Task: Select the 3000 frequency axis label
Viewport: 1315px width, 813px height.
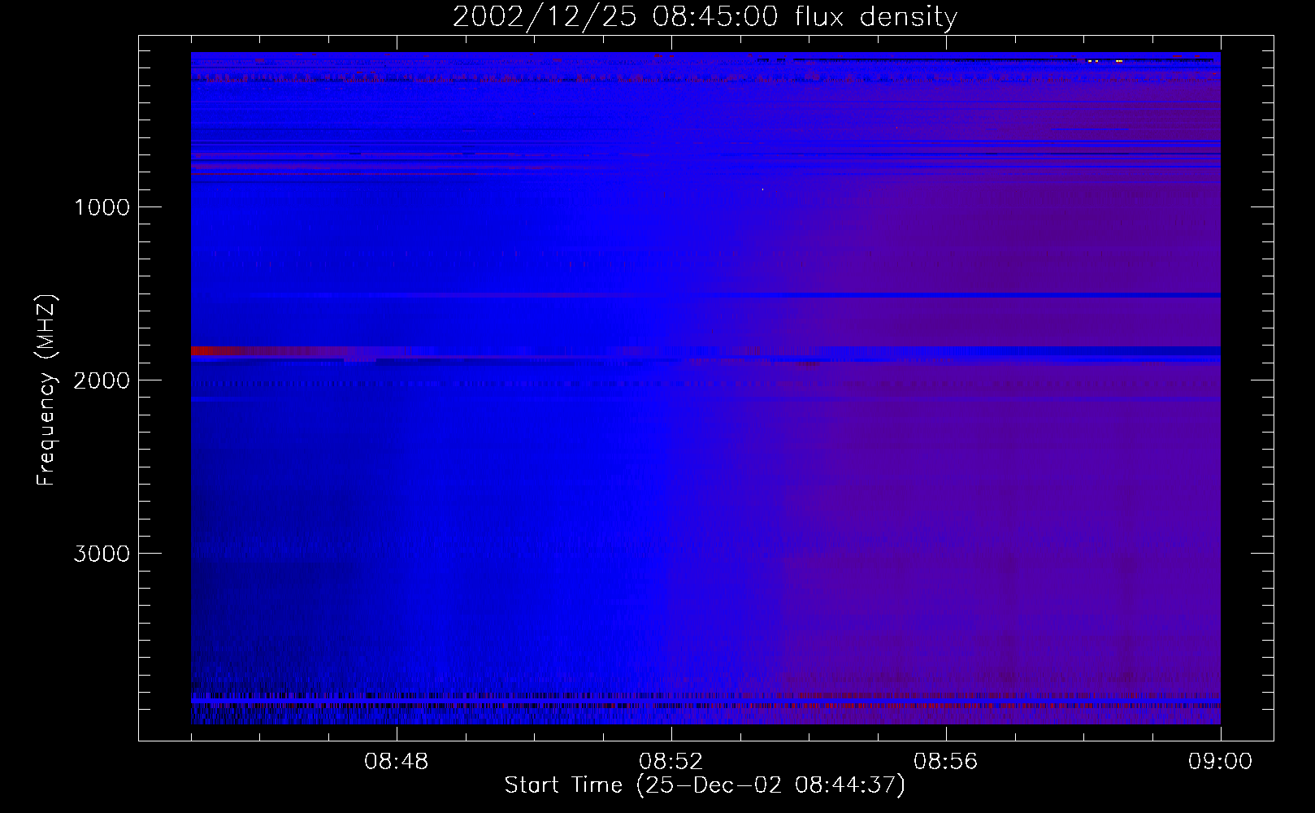Action: tap(102, 554)
